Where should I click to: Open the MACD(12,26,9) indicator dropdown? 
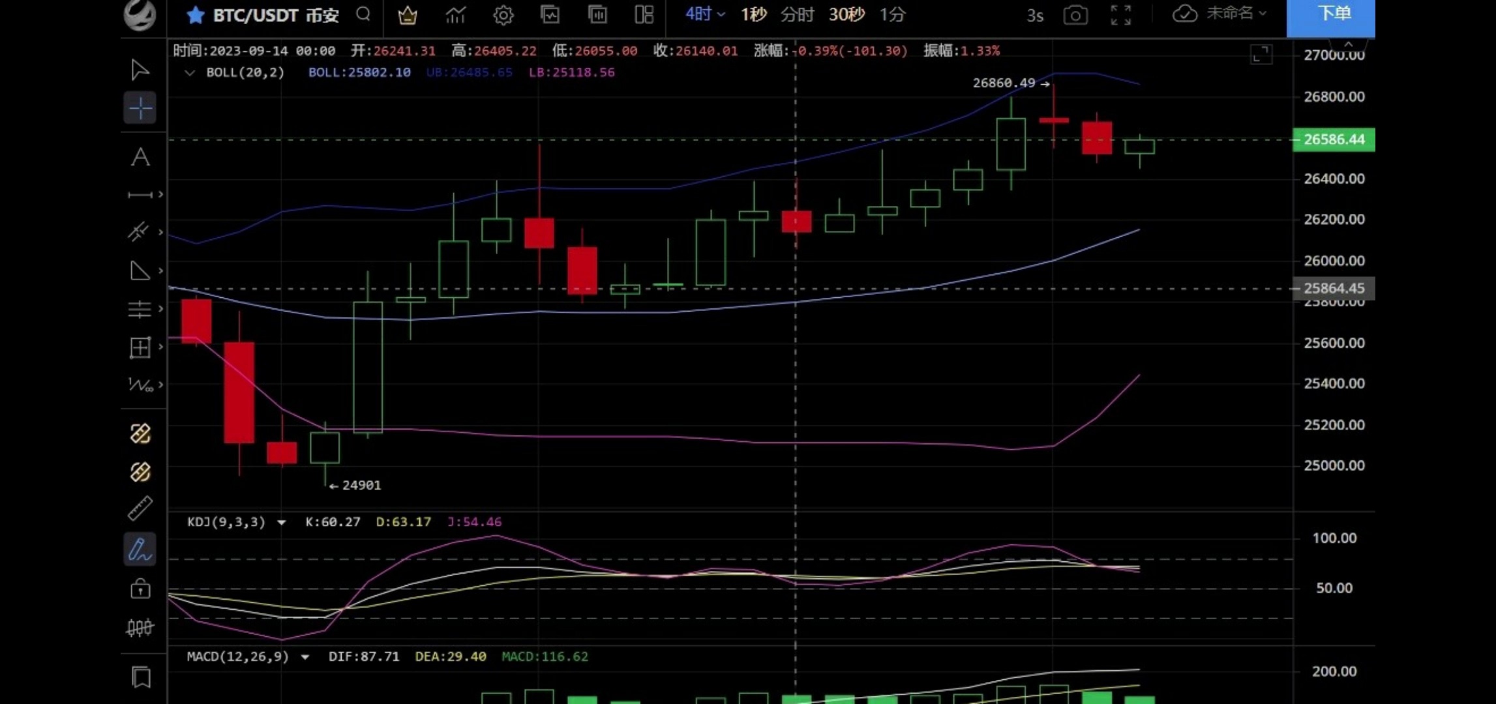tap(305, 657)
